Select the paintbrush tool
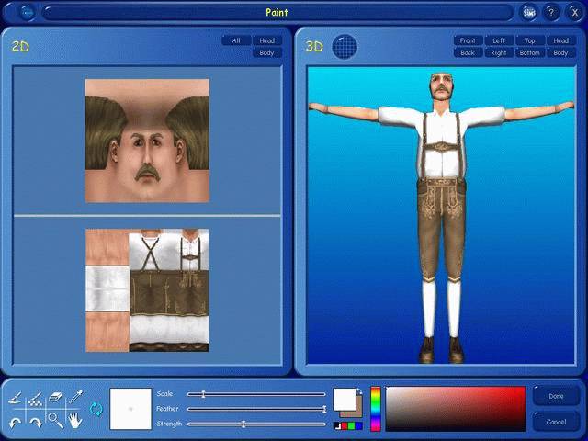The width and height of the screenshot is (588, 441). (x=16, y=399)
